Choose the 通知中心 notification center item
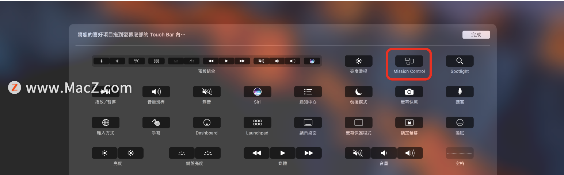The height and width of the screenshot is (175, 564). coord(308,92)
